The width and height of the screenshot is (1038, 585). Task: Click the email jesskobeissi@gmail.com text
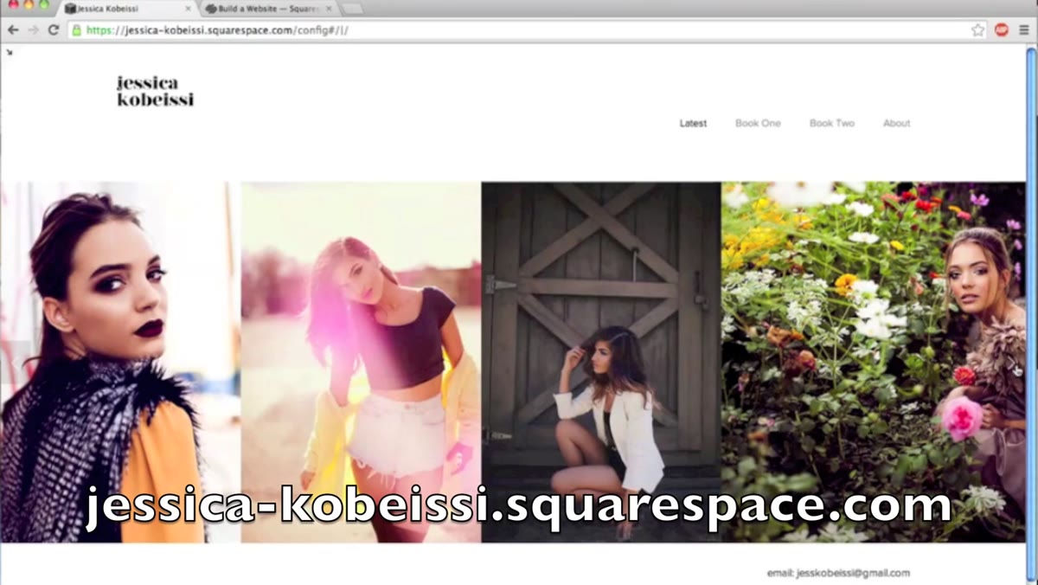(838, 573)
